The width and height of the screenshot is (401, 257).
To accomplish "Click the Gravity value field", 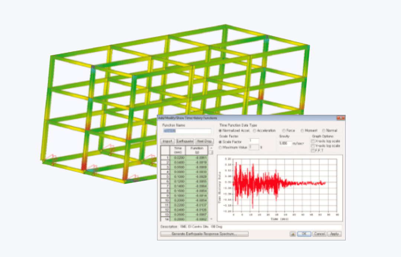I will 285,143.
